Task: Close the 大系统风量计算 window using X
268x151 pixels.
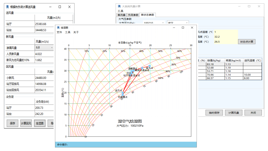Action: (259, 6)
